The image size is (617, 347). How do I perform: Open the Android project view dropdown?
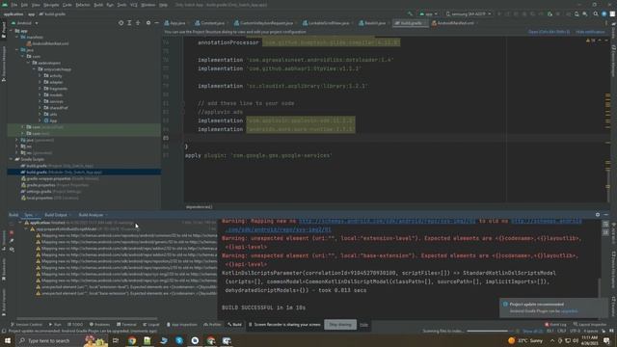pyautogui.click(x=25, y=23)
